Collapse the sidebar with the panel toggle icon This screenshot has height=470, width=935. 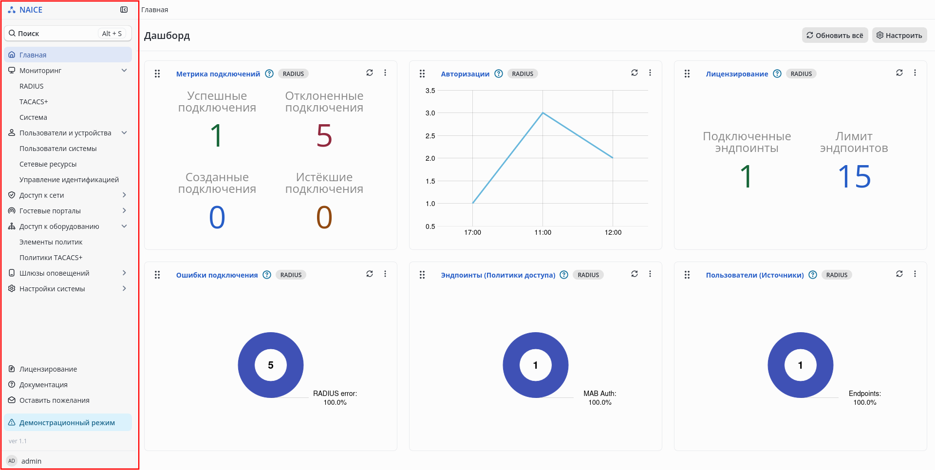[x=124, y=10]
